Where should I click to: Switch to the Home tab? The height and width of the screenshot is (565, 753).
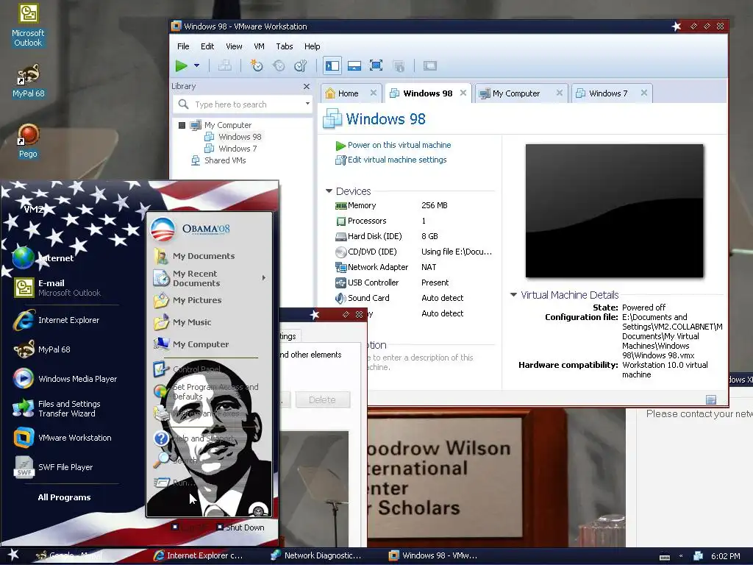coord(348,93)
